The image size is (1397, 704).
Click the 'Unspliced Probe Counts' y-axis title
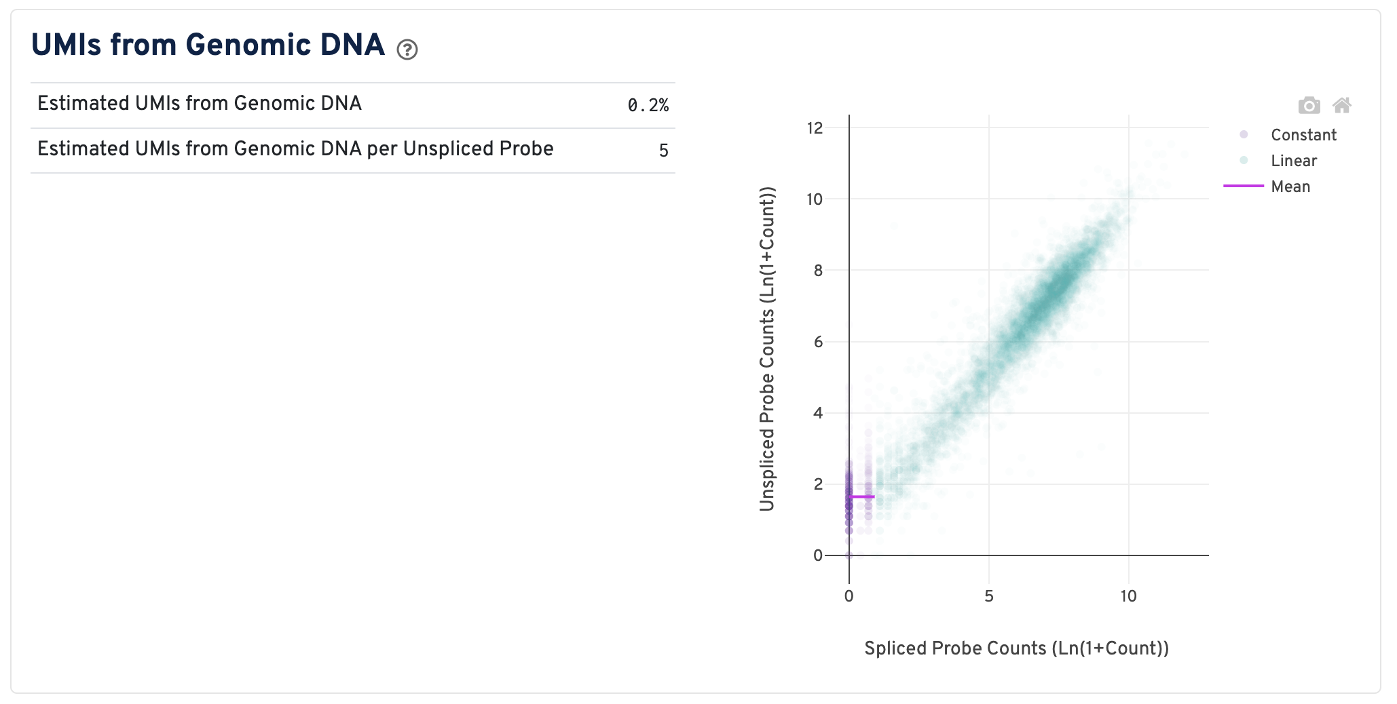(767, 349)
